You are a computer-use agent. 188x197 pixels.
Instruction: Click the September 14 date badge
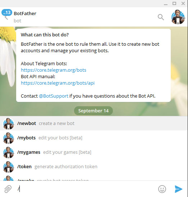[x=93, y=111]
